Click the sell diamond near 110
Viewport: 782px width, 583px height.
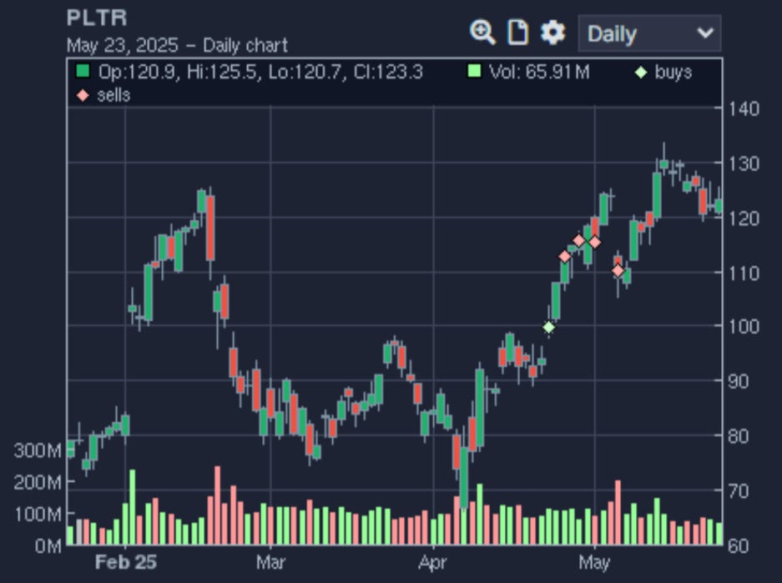point(618,270)
